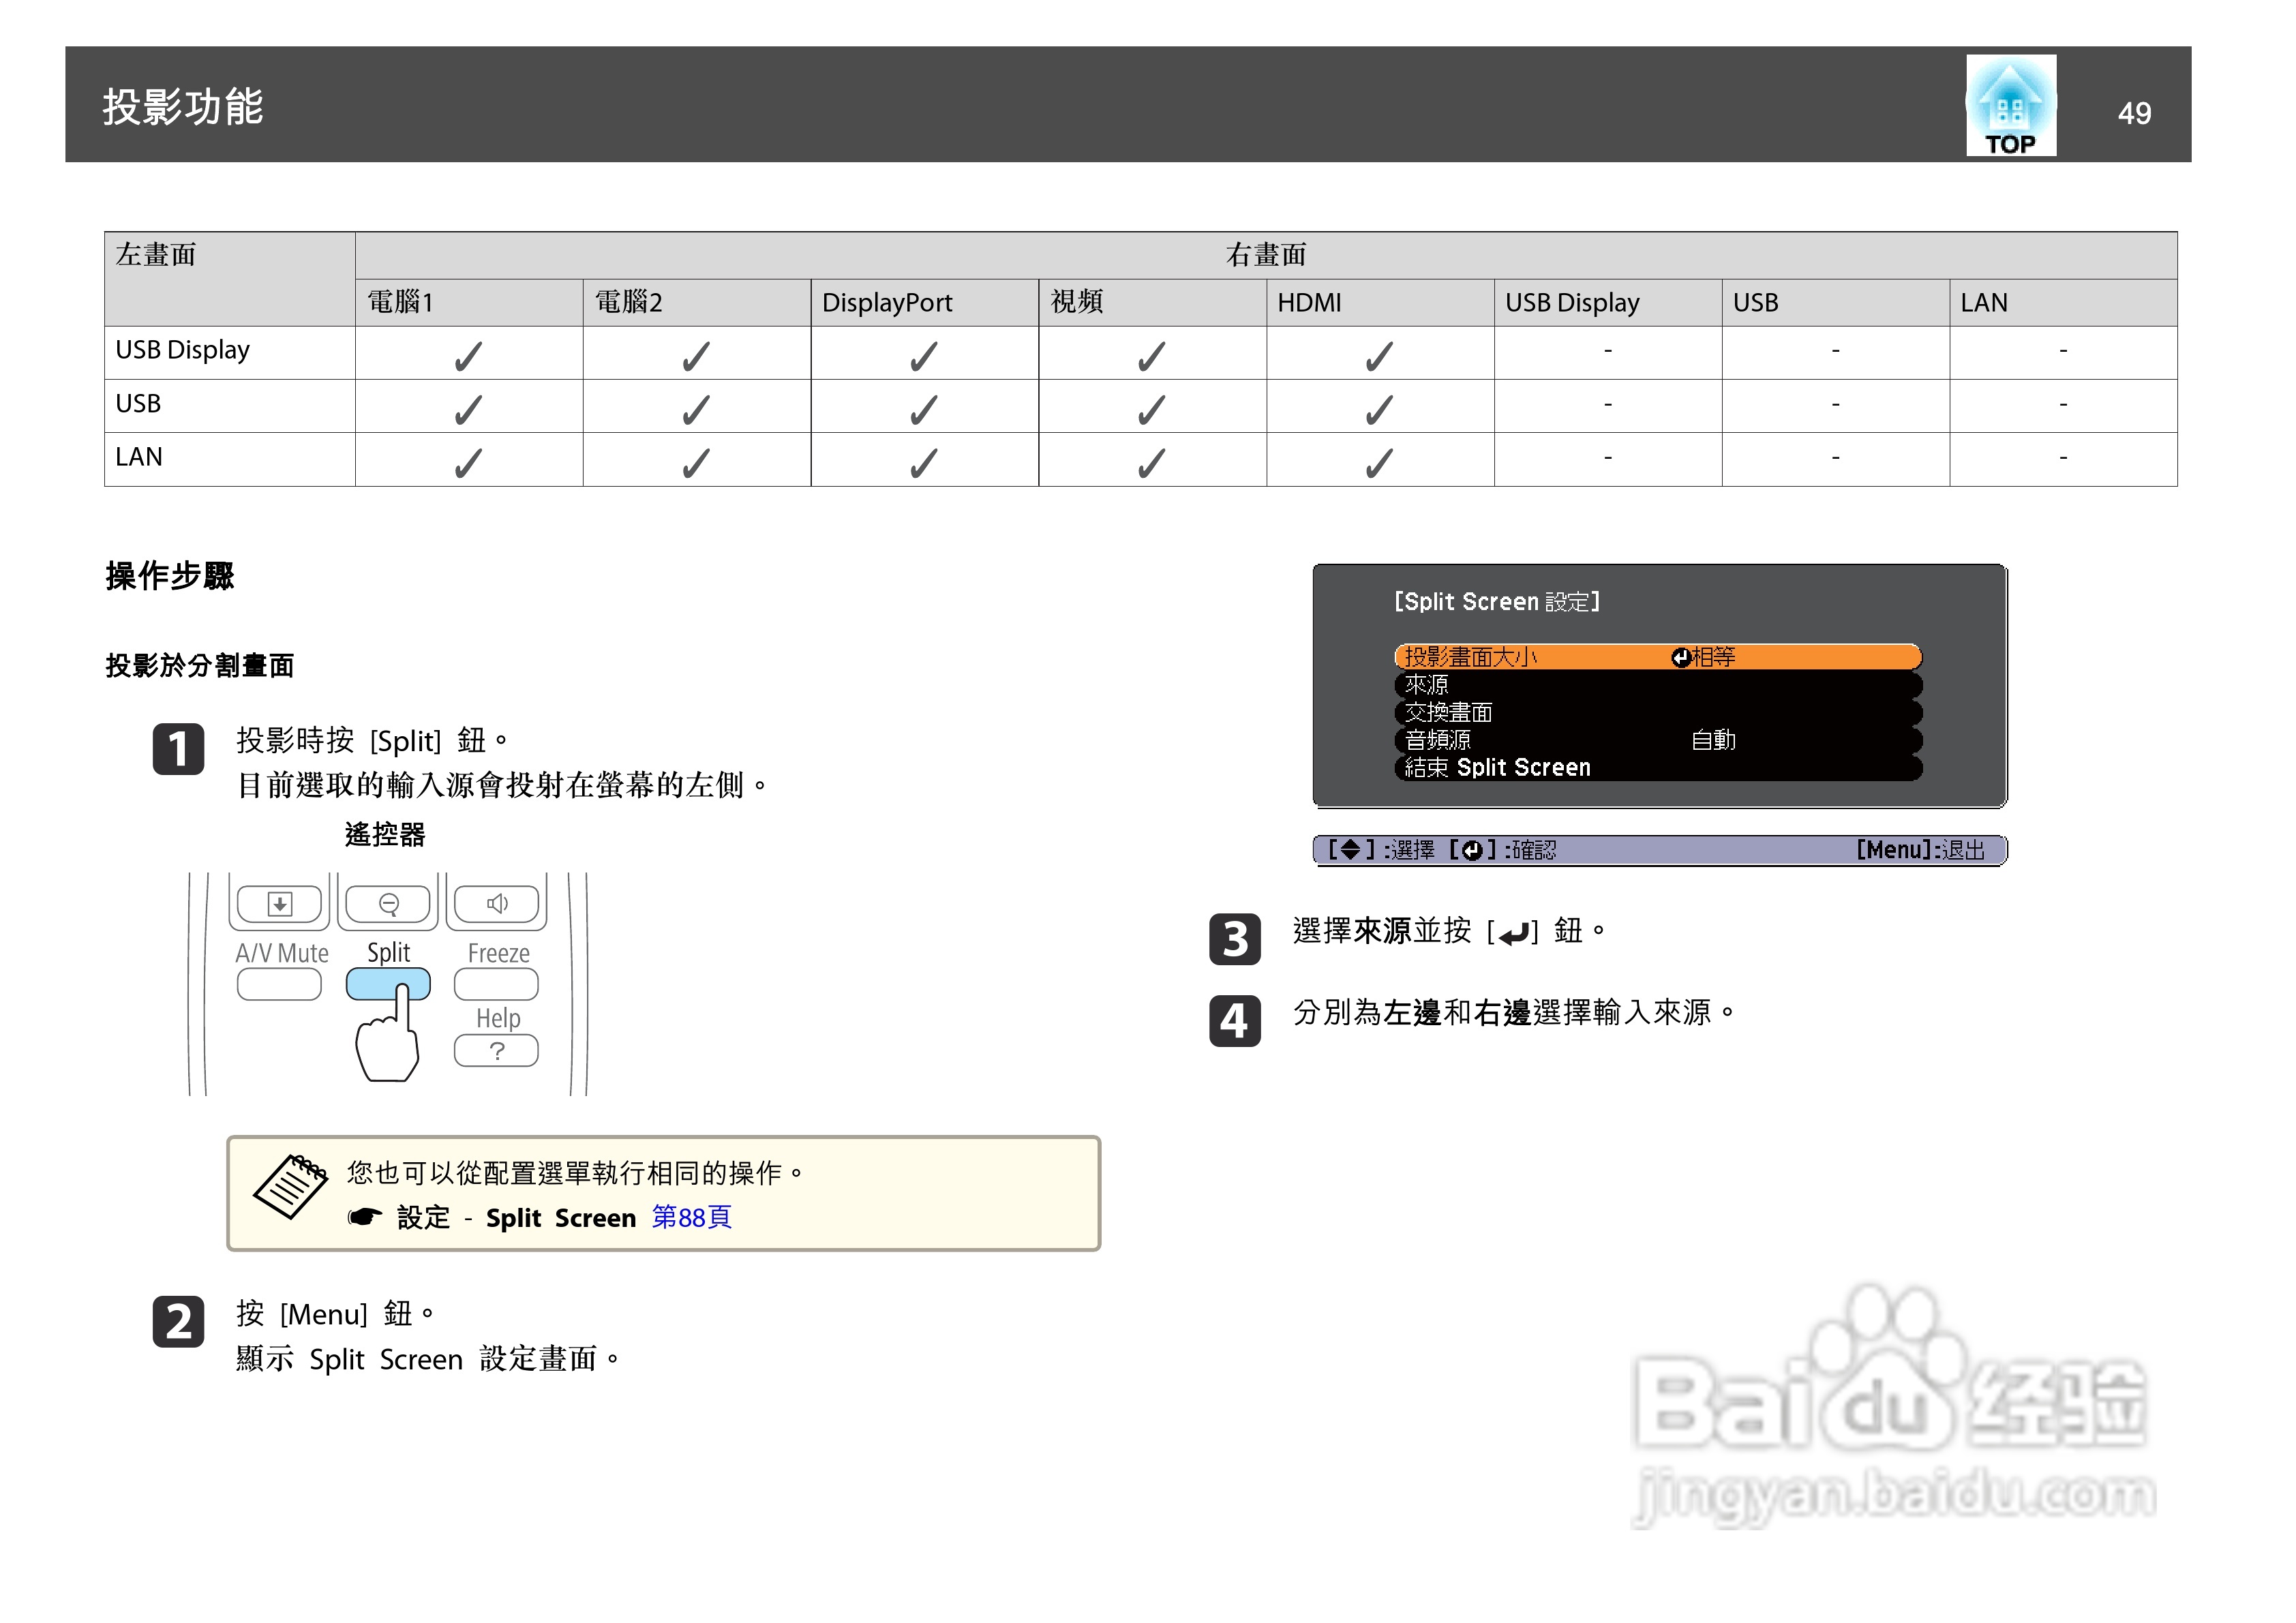Click the notepad note icon
The height and width of the screenshot is (1623, 2296).
pyautogui.click(x=290, y=1186)
